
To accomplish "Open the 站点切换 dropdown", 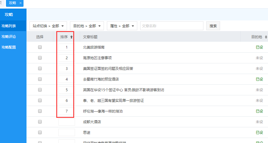I will [x=48, y=26].
